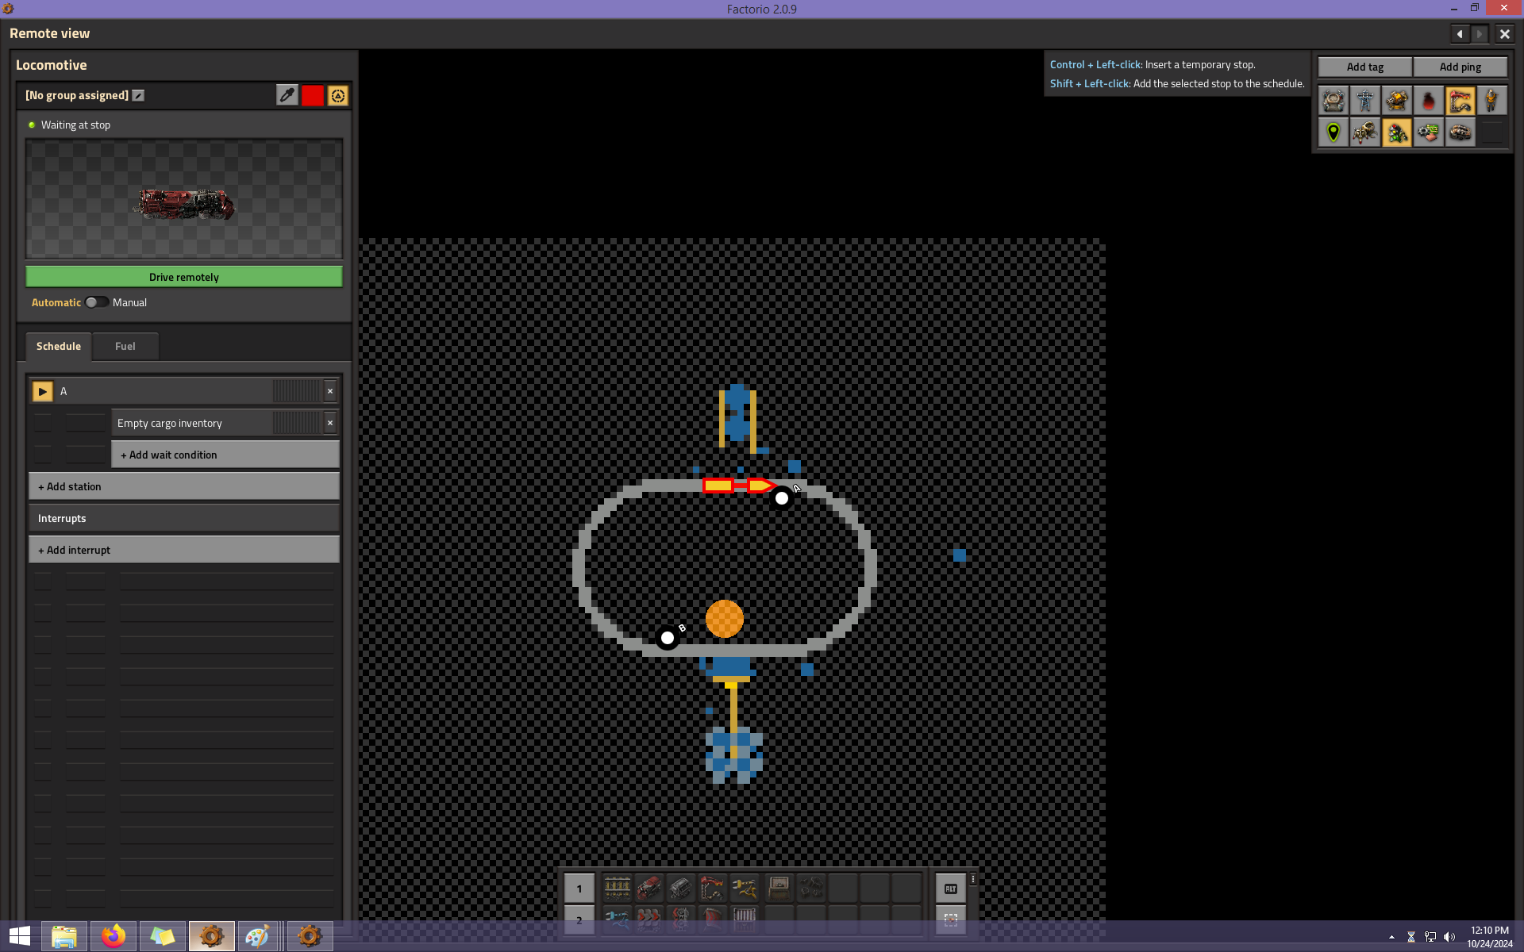
Task: Select the grey wagon quickbar item
Action: tap(680, 888)
